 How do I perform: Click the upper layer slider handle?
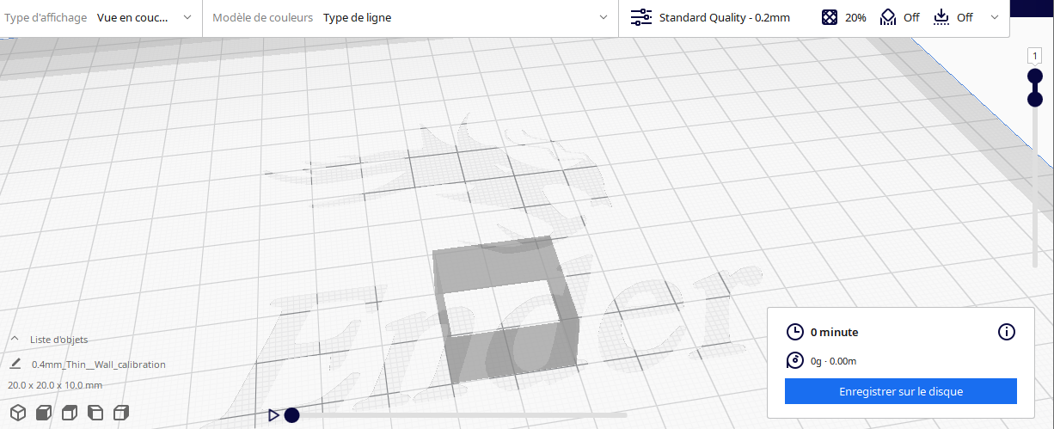(x=1035, y=77)
